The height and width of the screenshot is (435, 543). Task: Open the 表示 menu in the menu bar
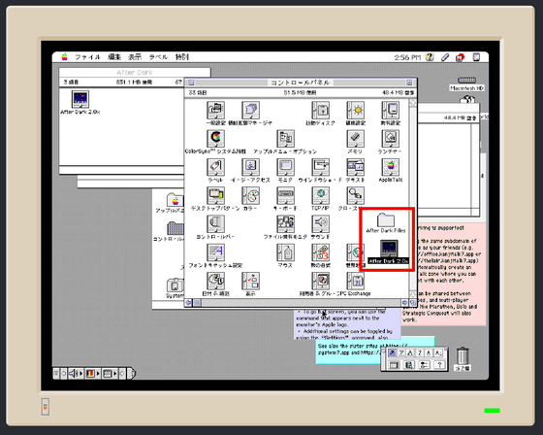[x=135, y=57]
